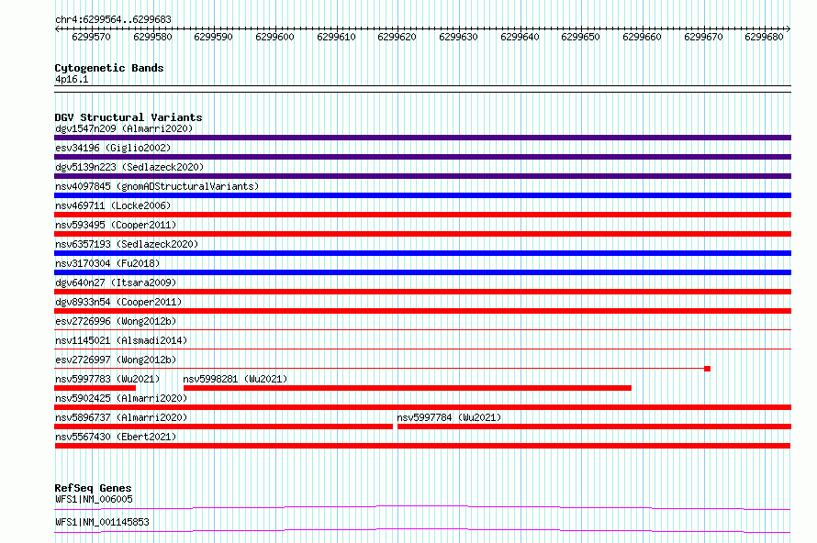Viewport: 817px width, 543px height.
Task: Select variant nsv5998281 (Wu2021)
Action: (x=235, y=379)
